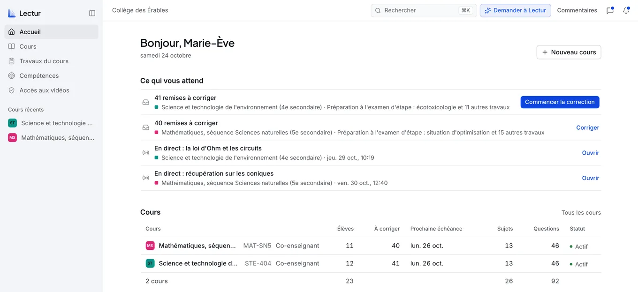Viewport: 638px width, 292px height.
Task: Click course code STE-404
Action: [258, 263]
